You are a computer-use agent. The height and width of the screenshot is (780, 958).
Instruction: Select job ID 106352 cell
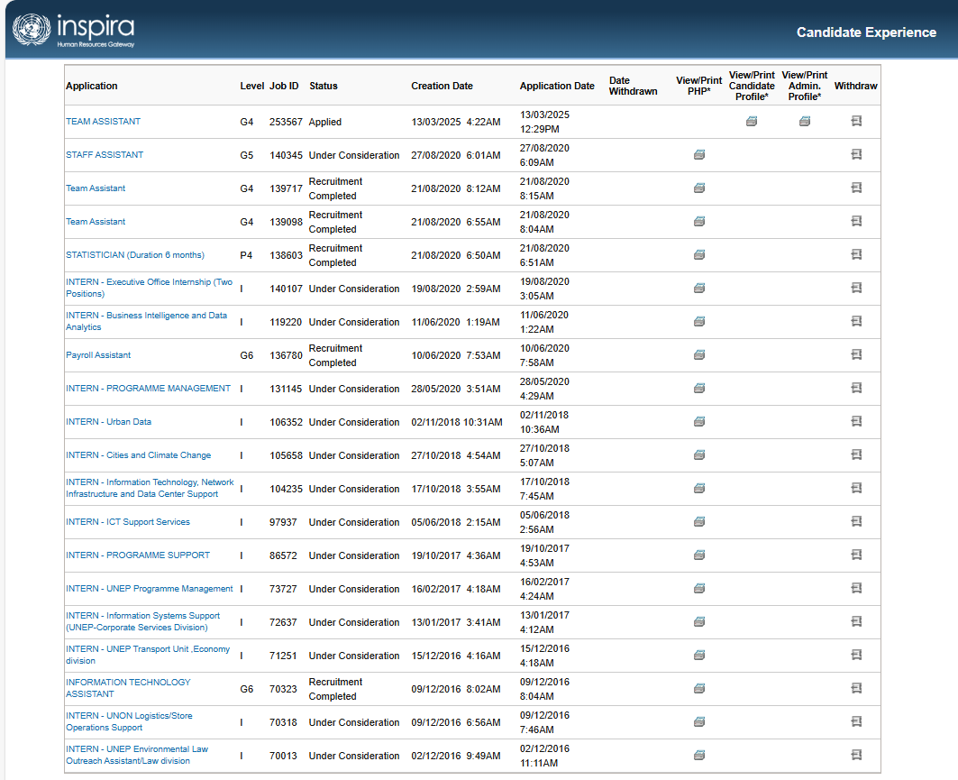coord(286,422)
